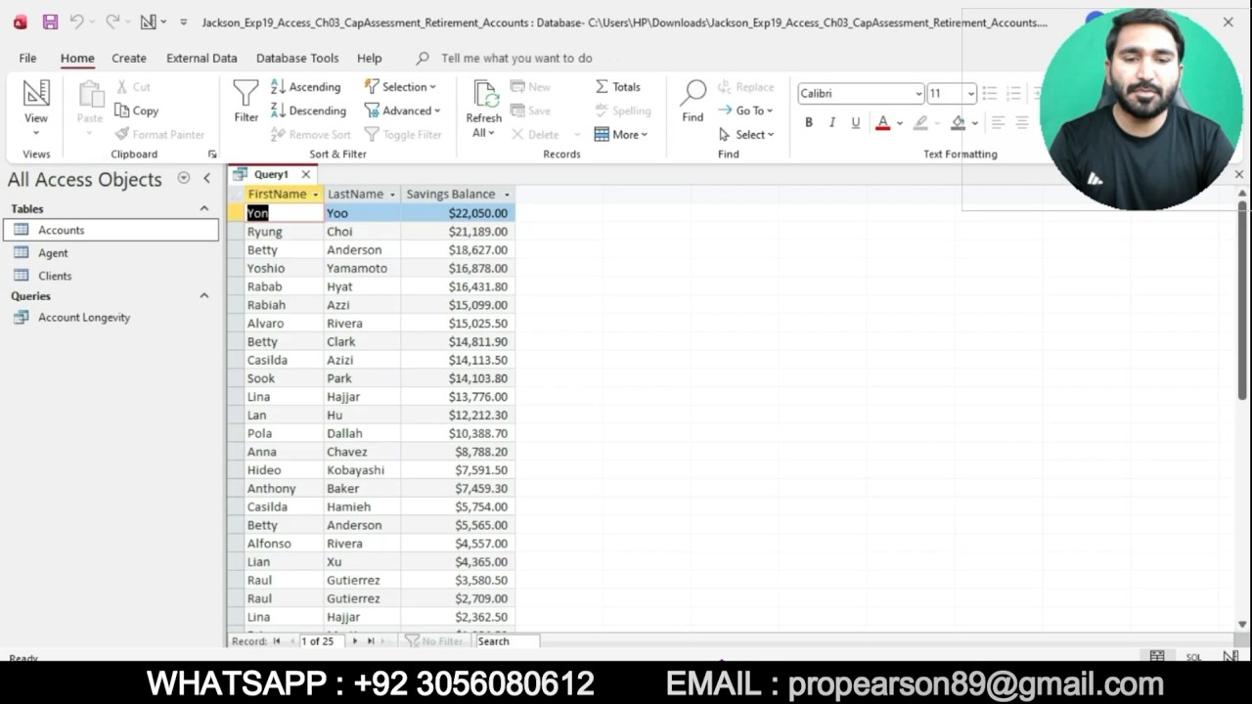Click the background fill color bucket
This screenshot has width=1252, height=704.
(x=959, y=122)
